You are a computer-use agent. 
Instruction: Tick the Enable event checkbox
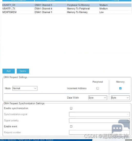(71, 127)
